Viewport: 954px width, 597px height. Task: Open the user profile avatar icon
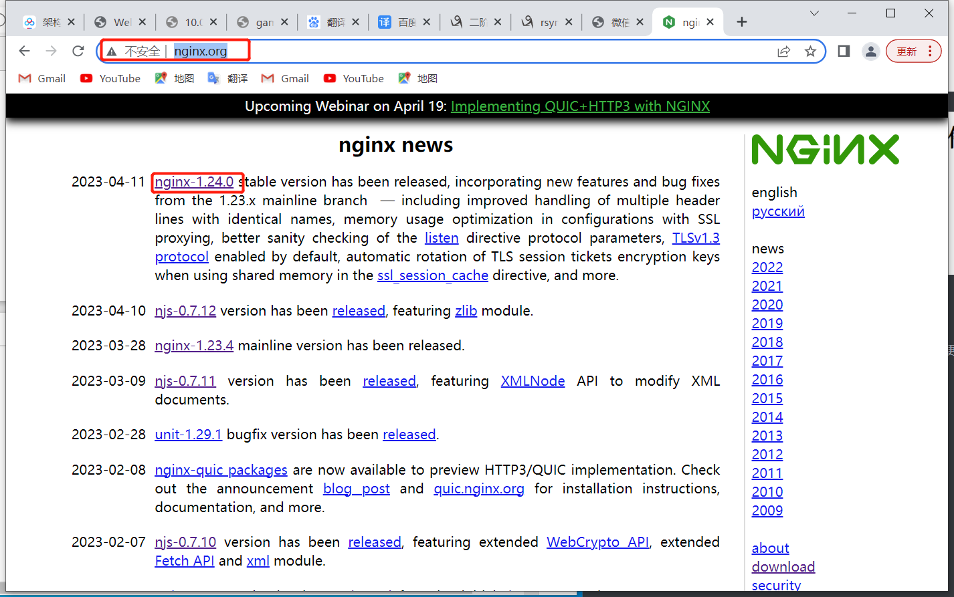pos(870,51)
